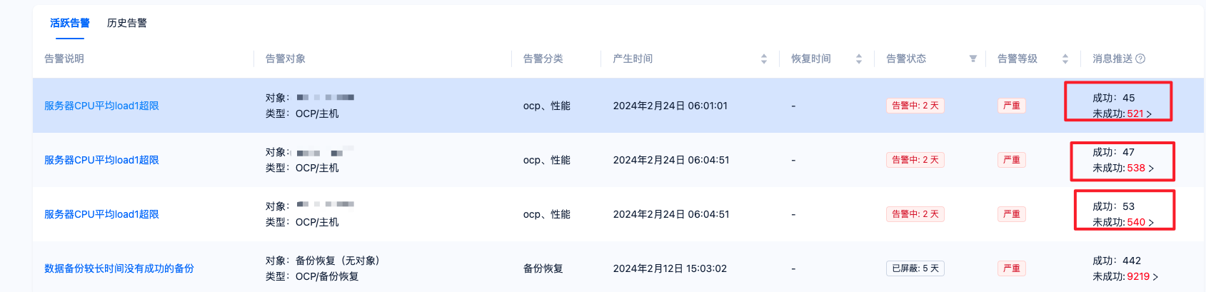Image resolution: width=1206 pixels, height=292 pixels.
Task: Expand unsuccessful pushes 521 chevron
Action: [x=1149, y=114]
